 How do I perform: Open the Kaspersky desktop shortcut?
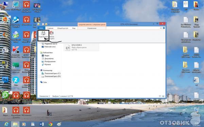(16, 51)
